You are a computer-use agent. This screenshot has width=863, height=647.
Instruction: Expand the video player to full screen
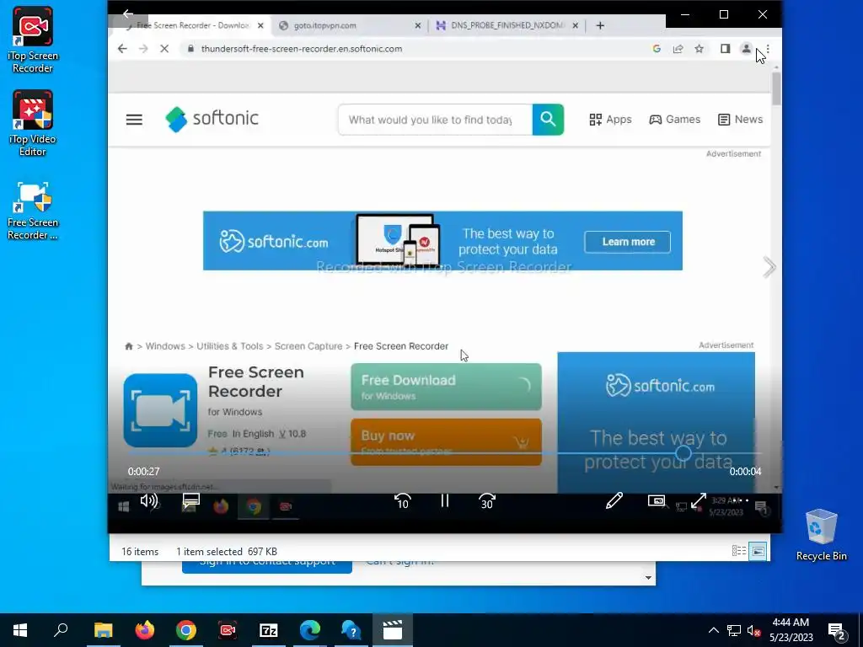pyautogui.click(x=699, y=500)
